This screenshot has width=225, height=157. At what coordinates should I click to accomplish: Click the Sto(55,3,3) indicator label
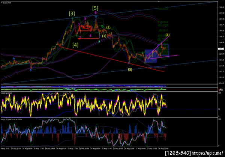(x=11, y=119)
